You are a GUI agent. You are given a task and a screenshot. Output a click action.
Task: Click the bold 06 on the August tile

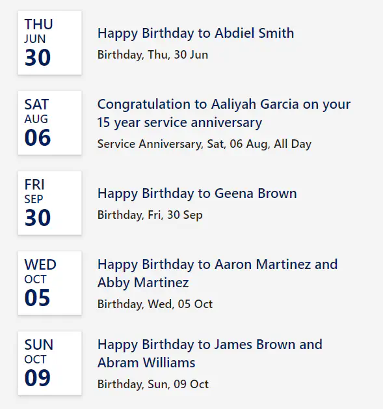coord(38,137)
